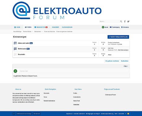Click Foren durchsuchen link
142x116 pixels.
tap(49, 31)
